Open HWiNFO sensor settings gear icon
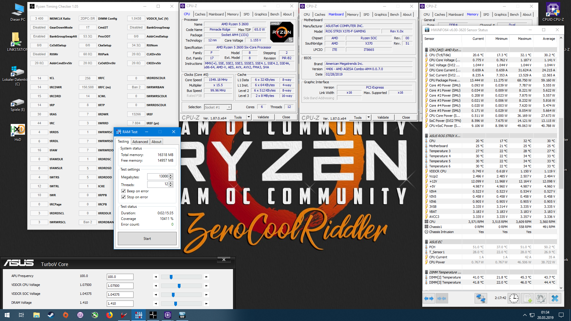The image size is (571, 321). pos(541,298)
